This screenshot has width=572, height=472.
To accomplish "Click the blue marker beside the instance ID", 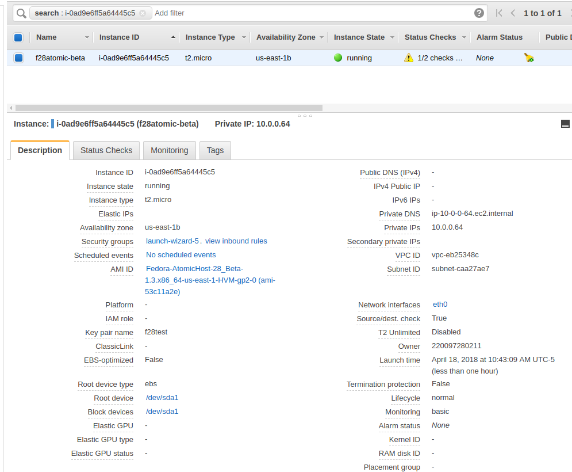I will (x=52, y=124).
